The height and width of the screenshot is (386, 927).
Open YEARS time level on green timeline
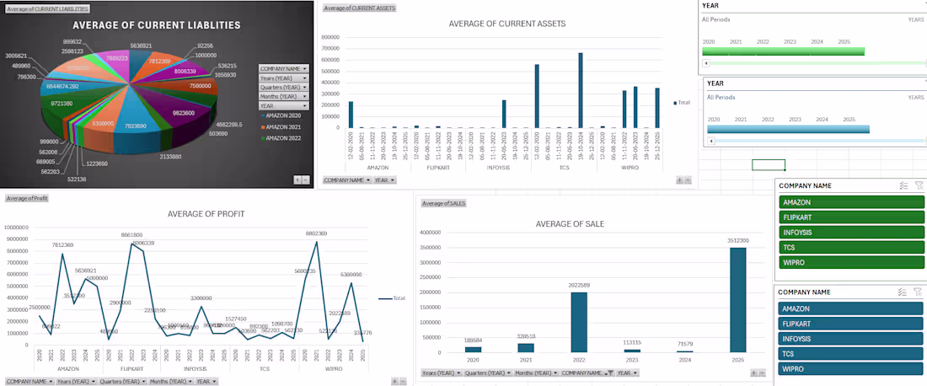pos(916,19)
